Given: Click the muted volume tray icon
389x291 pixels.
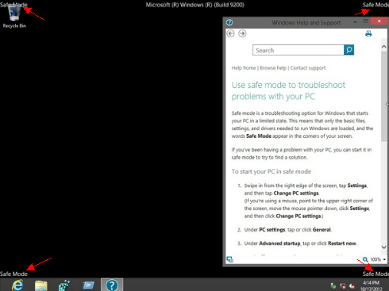Looking at the screenshot, I should (x=352, y=286).
